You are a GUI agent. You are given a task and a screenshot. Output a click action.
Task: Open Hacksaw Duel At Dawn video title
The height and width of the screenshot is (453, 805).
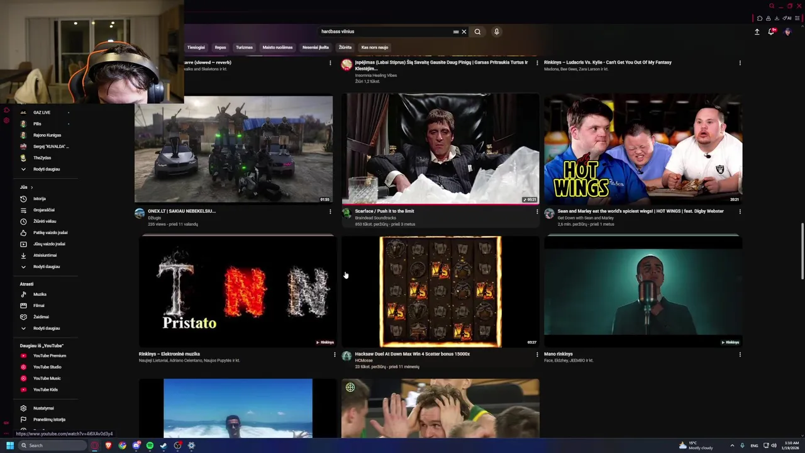[x=412, y=354]
